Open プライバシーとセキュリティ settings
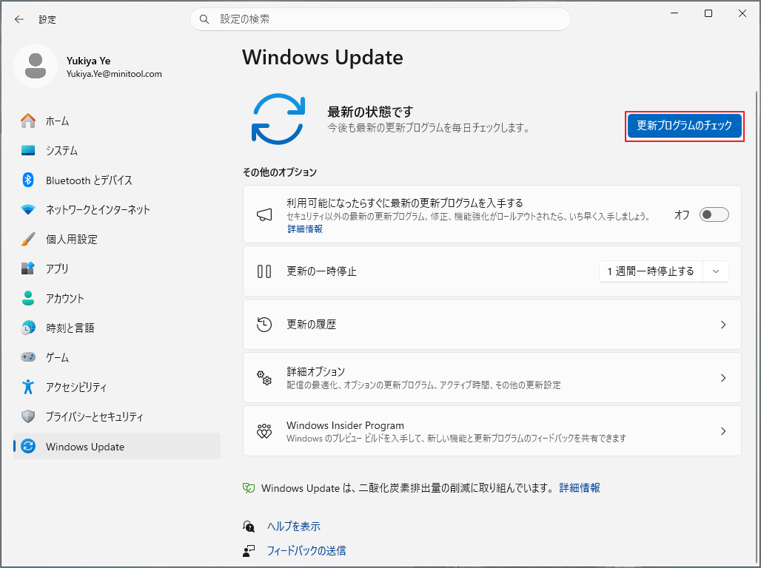761x568 pixels. (117, 416)
